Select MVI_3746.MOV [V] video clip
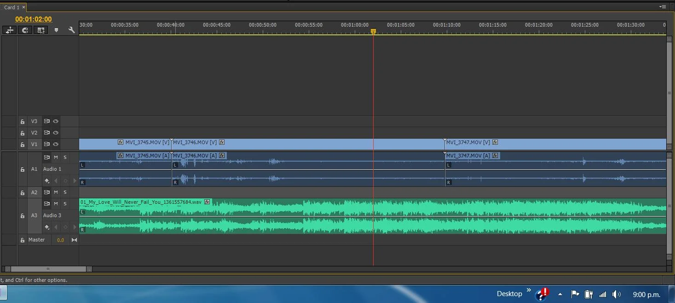The height and width of the screenshot is (303, 675). coord(308,144)
